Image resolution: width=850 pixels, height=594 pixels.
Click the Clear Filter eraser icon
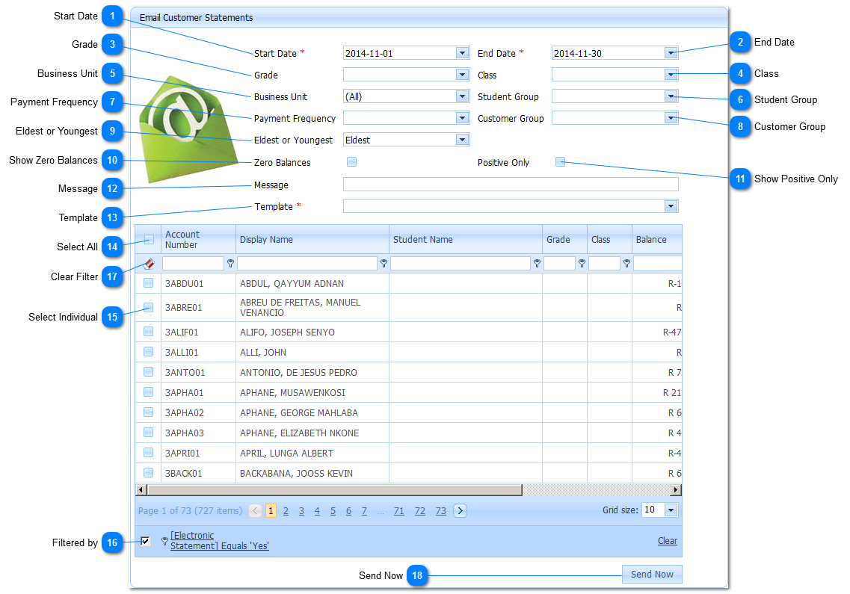(148, 264)
